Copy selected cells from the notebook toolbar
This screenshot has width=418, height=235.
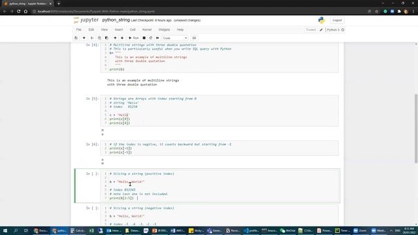click(x=99, y=38)
